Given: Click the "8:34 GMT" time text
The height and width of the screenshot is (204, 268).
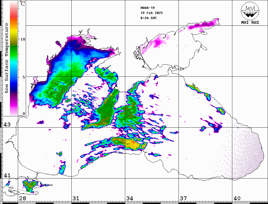Looking at the screenshot, I should 148,18.
